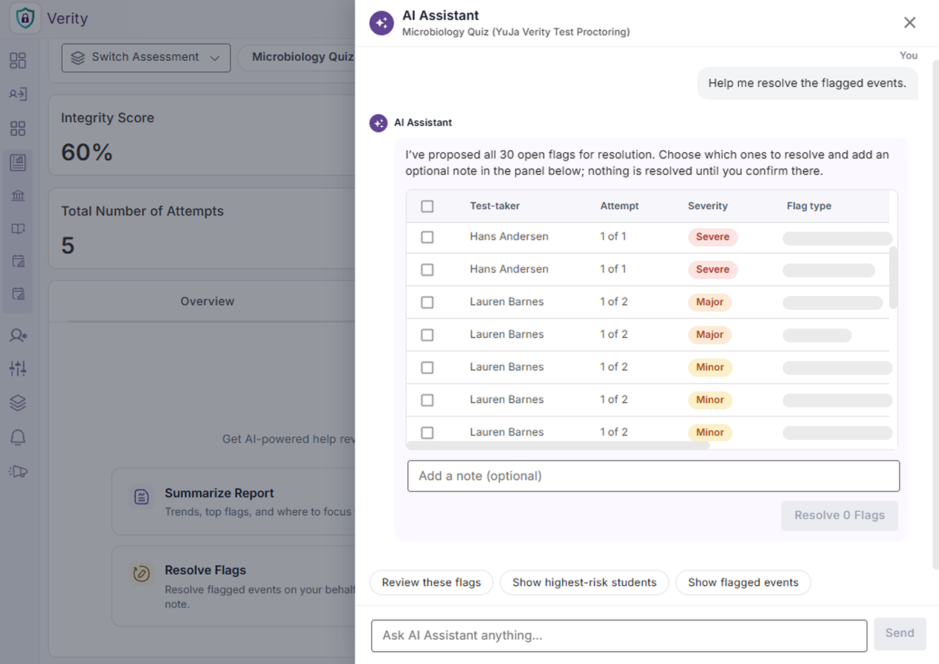Click the Microbiology Quiz pill button

(x=297, y=57)
